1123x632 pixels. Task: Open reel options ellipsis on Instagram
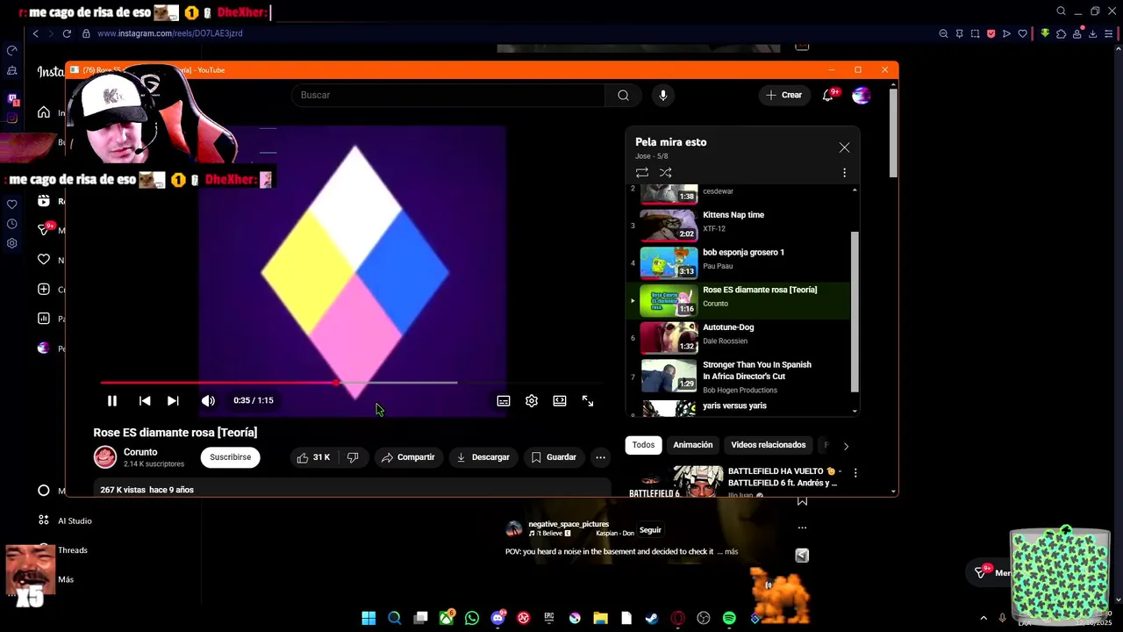click(x=802, y=528)
